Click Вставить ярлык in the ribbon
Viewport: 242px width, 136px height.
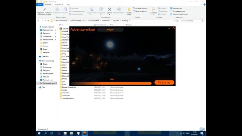click(76, 14)
